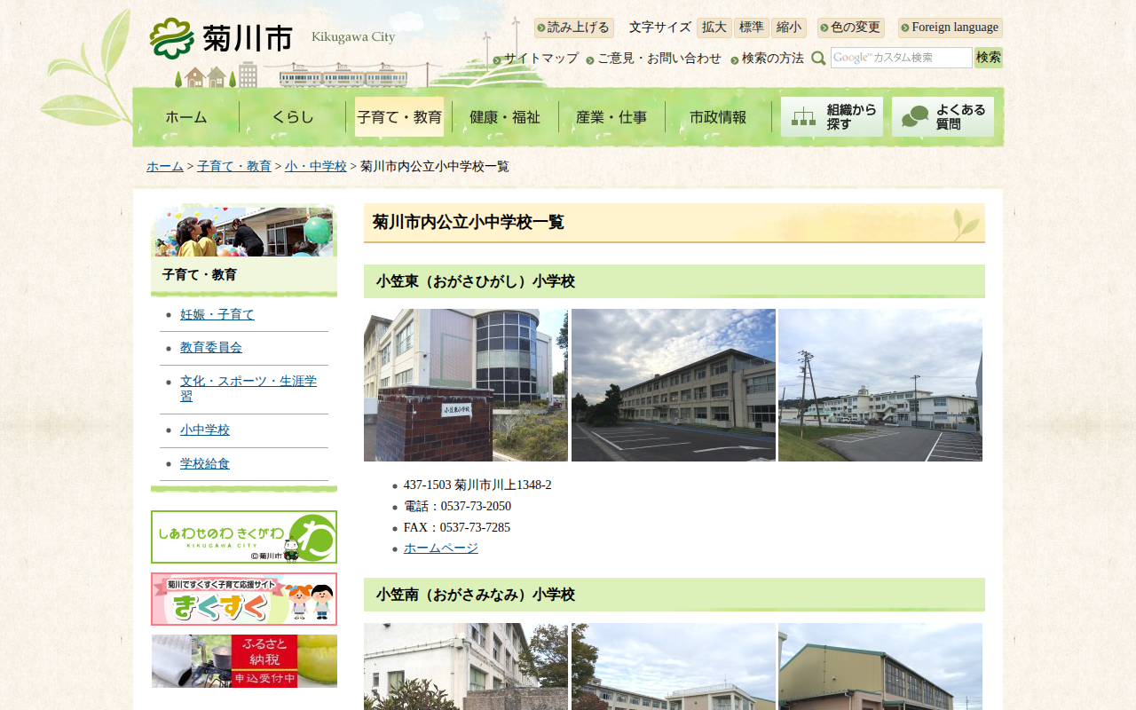
Task: Click 色の変更 color change button
Action: pyautogui.click(x=851, y=28)
